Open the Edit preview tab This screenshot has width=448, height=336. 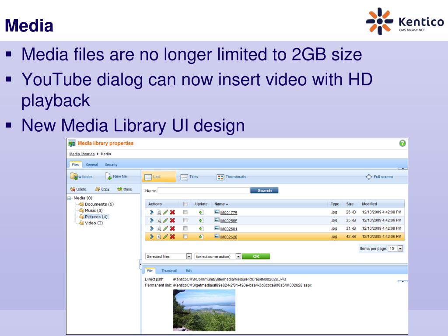tap(189, 270)
